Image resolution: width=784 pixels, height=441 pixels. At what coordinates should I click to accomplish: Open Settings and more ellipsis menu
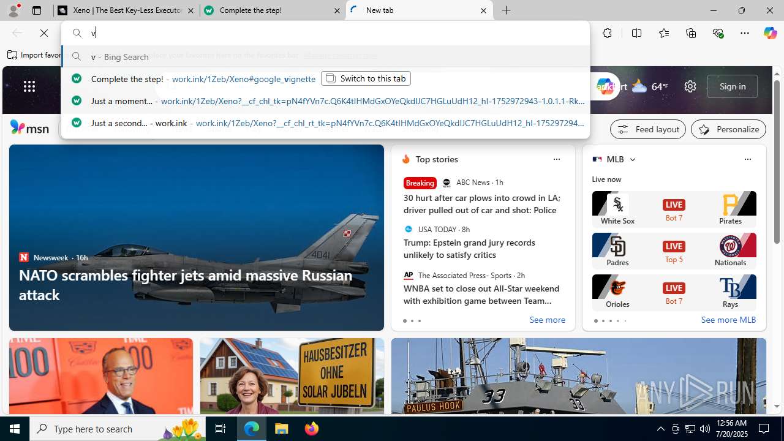pos(745,33)
